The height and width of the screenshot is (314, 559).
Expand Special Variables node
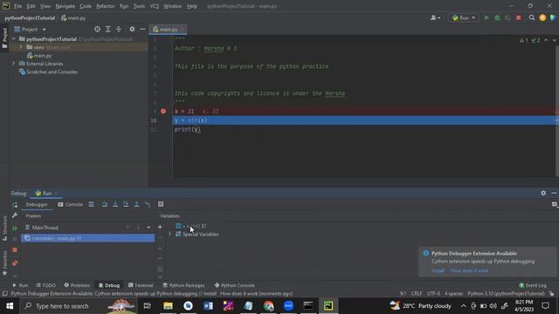(169, 235)
